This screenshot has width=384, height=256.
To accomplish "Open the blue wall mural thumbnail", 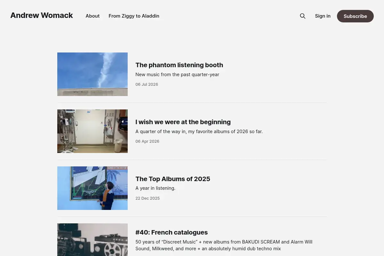I will 92,188.
